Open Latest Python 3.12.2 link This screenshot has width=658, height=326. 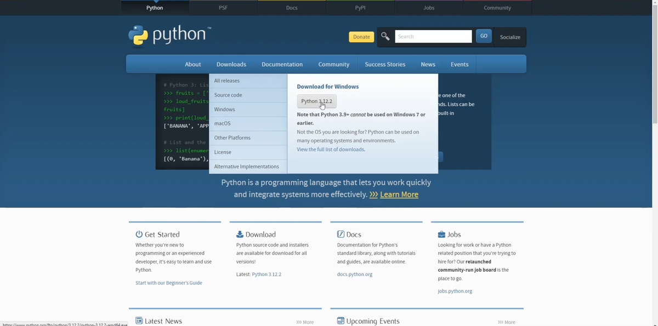click(266, 274)
